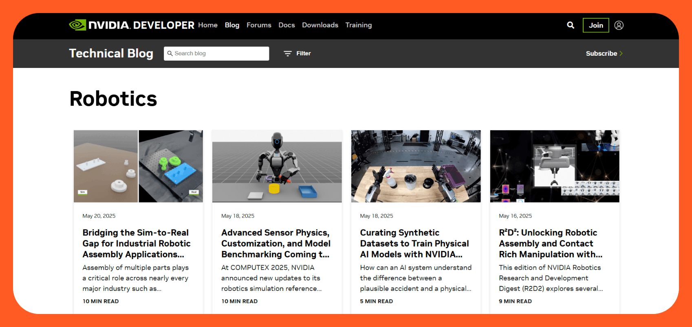The image size is (692, 327).
Task: Focus the Search blog input field
Action: click(216, 53)
